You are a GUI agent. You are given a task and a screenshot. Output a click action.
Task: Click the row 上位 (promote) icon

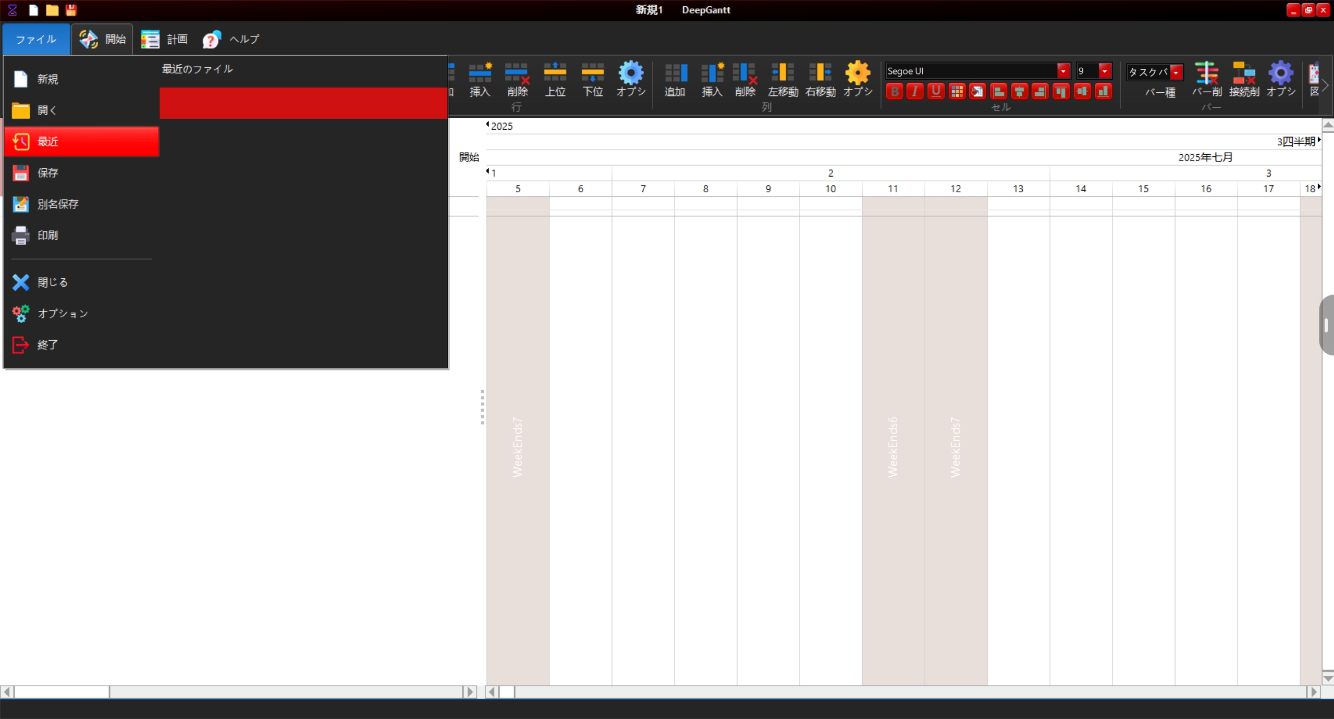555,79
